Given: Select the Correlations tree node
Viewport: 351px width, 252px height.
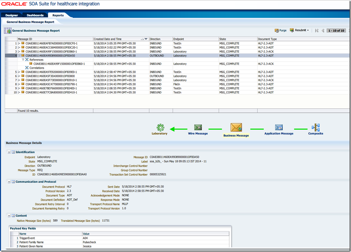Looking at the screenshot, I should point(37,68).
